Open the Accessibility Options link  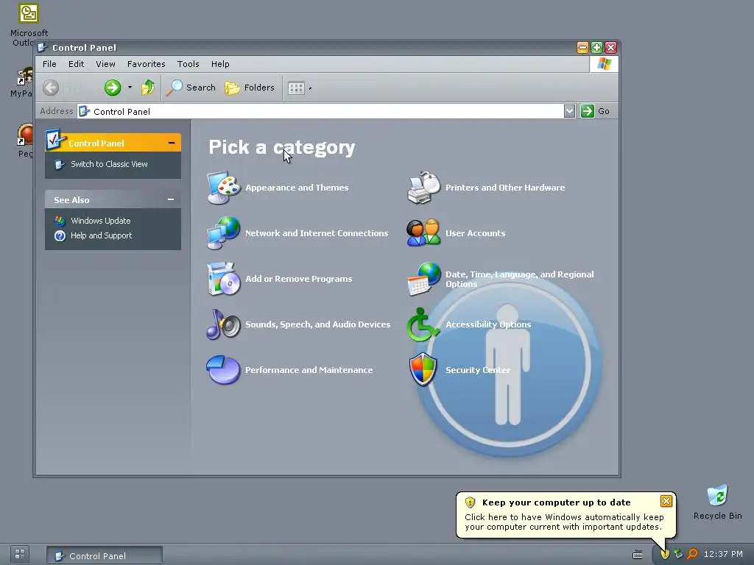pyautogui.click(x=488, y=324)
